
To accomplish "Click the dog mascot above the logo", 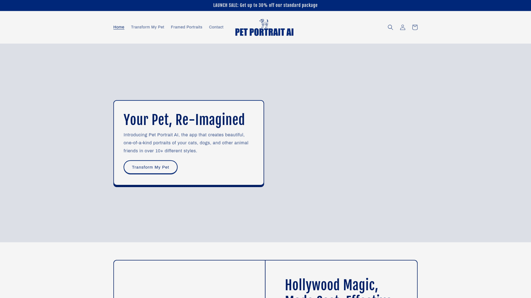I will [264, 23].
